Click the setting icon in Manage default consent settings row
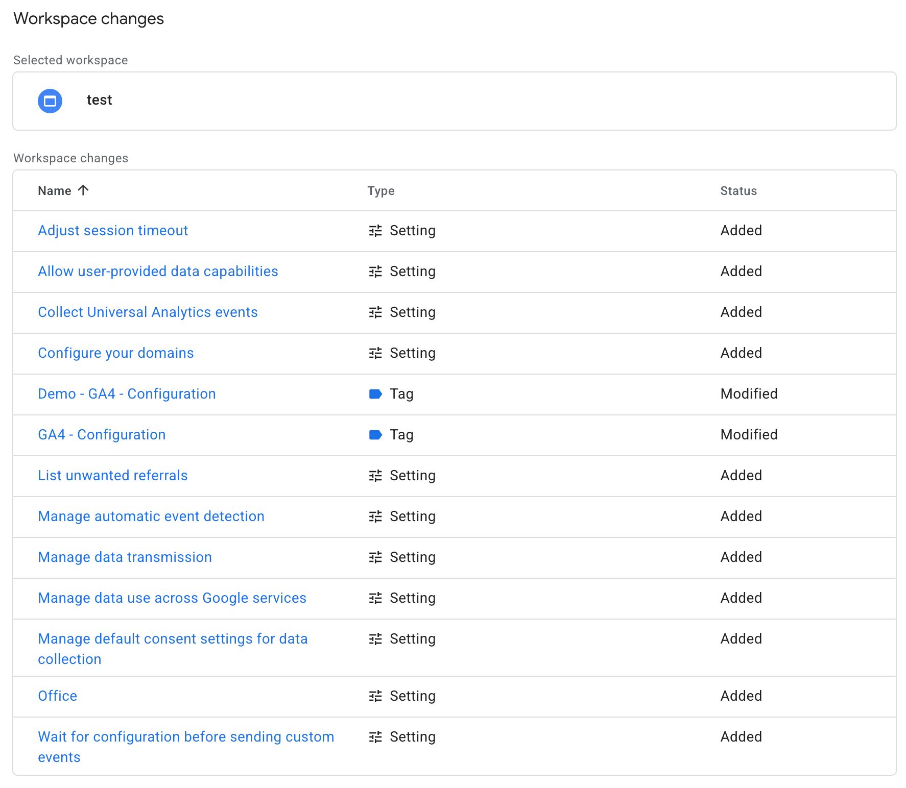Screen dimensions: 906x788 coord(375,639)
